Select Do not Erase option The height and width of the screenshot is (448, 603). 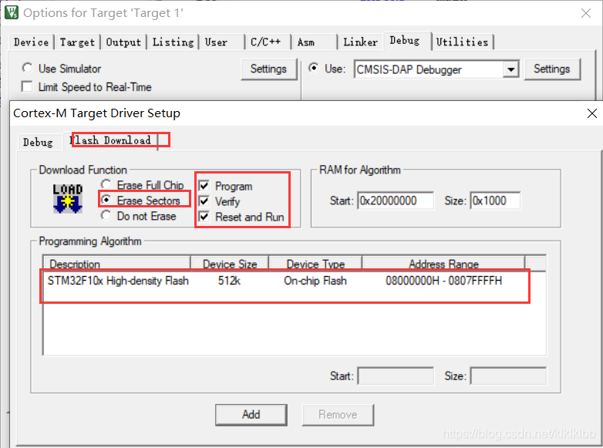click(106, 215)
